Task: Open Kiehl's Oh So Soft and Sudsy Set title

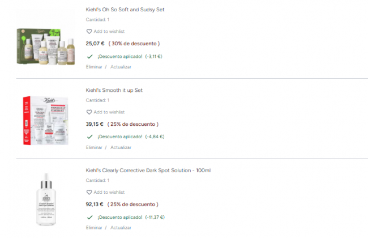Action: pos(125,10)
